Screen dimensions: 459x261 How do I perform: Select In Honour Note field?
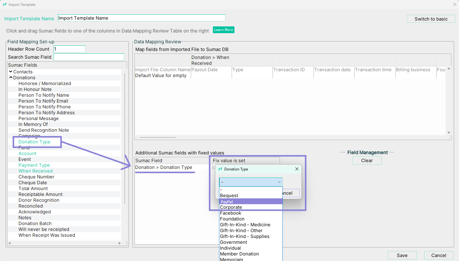tap(35, 89)
